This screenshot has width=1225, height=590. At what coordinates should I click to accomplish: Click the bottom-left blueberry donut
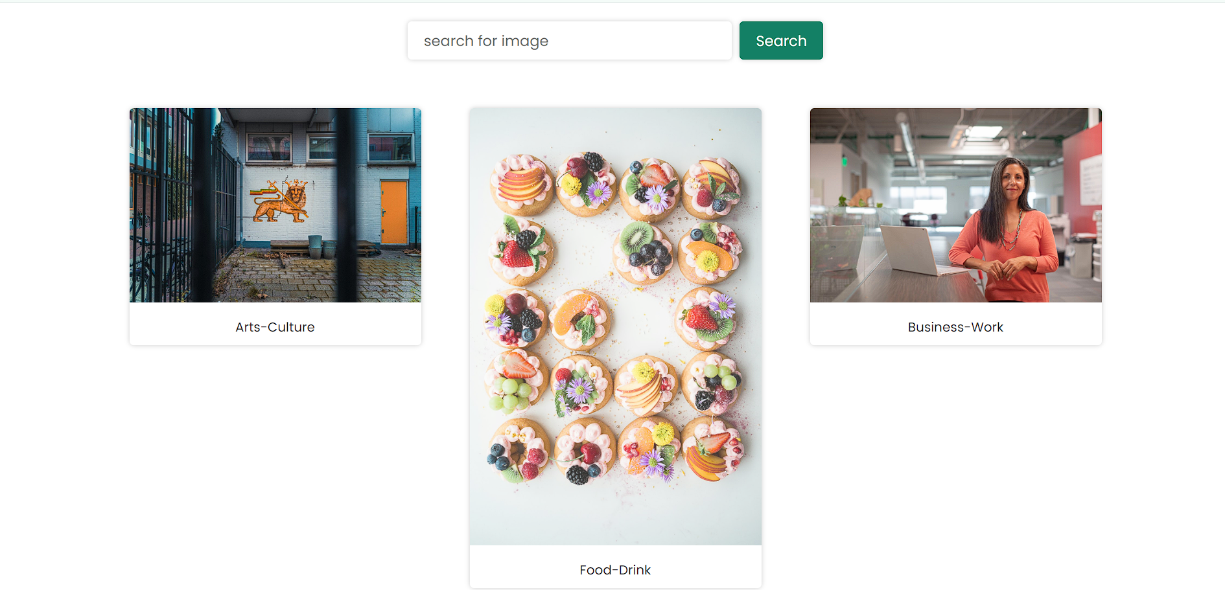(x=517, y=451)
